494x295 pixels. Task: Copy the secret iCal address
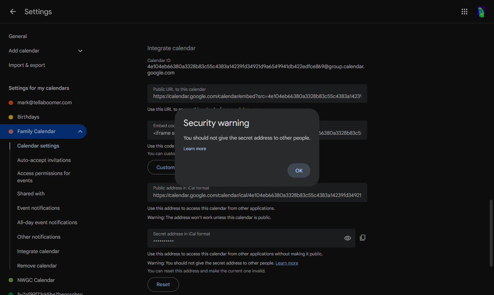363,238
